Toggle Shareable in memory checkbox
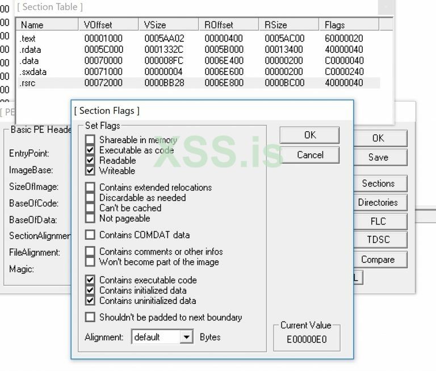436x371 pixels. [x=90, y=139]
